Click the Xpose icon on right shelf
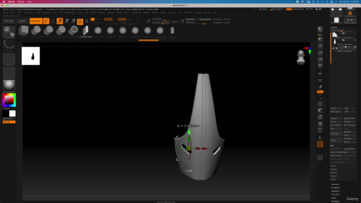 pos(320,158)
